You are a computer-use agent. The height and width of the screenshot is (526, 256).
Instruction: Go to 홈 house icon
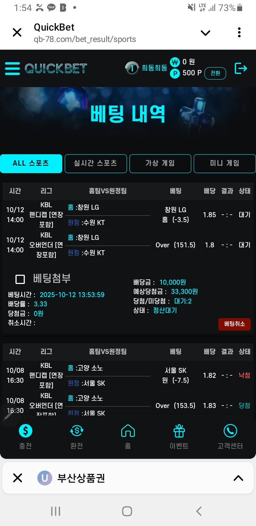pyautogui.click(x=128, y=431)
